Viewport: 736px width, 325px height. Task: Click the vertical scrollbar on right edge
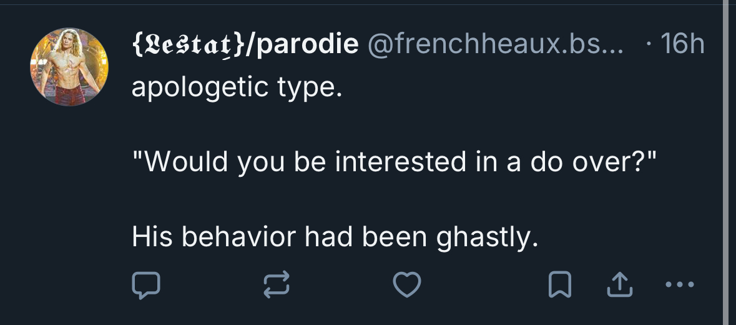725,162
